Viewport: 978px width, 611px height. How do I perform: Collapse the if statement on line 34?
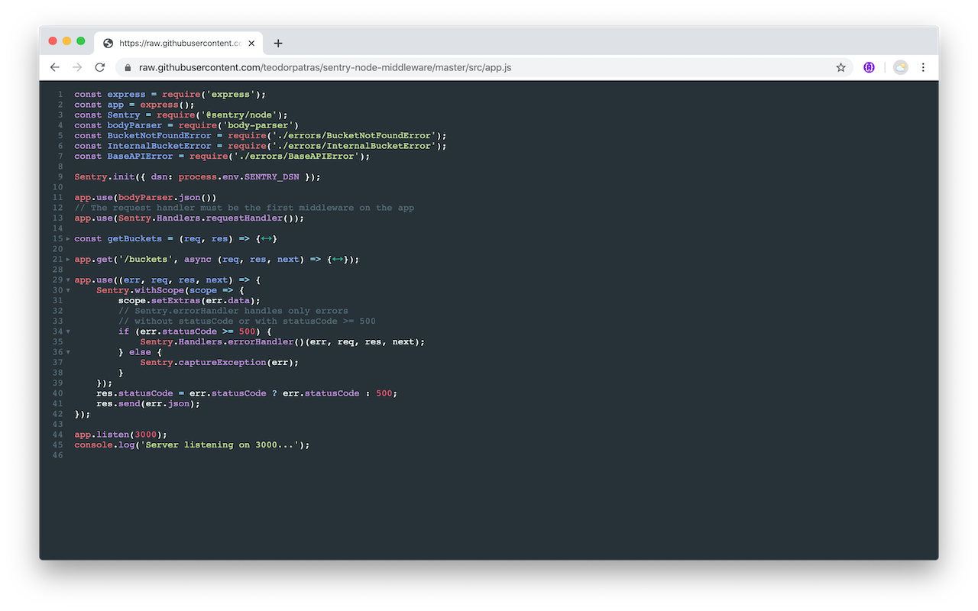click(67, 331)
